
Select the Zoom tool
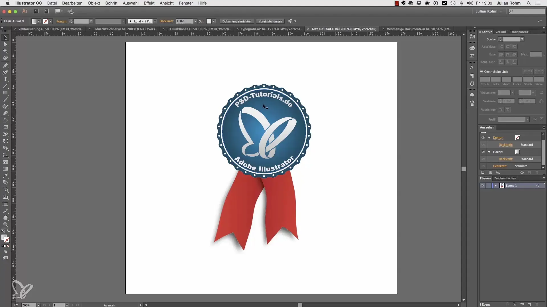click(5, 225)
